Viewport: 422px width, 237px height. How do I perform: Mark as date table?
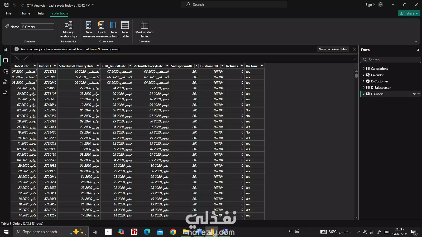(144, 29)
